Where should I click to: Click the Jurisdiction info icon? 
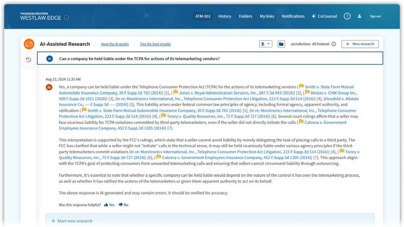pos(334,44)
